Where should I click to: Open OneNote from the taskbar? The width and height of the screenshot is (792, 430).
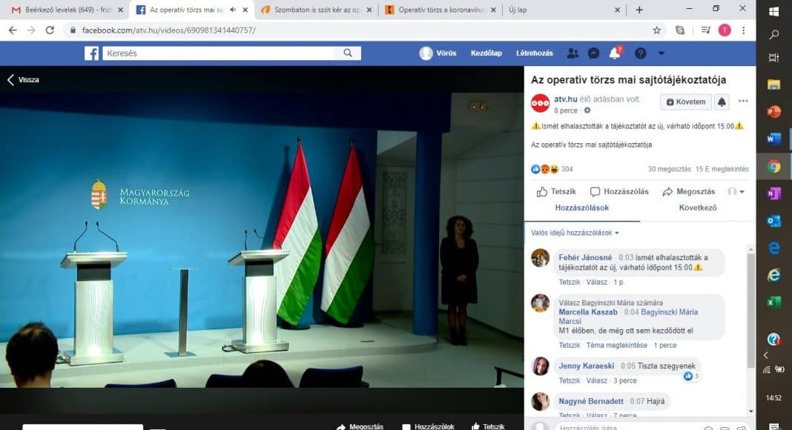coord(773,193)
